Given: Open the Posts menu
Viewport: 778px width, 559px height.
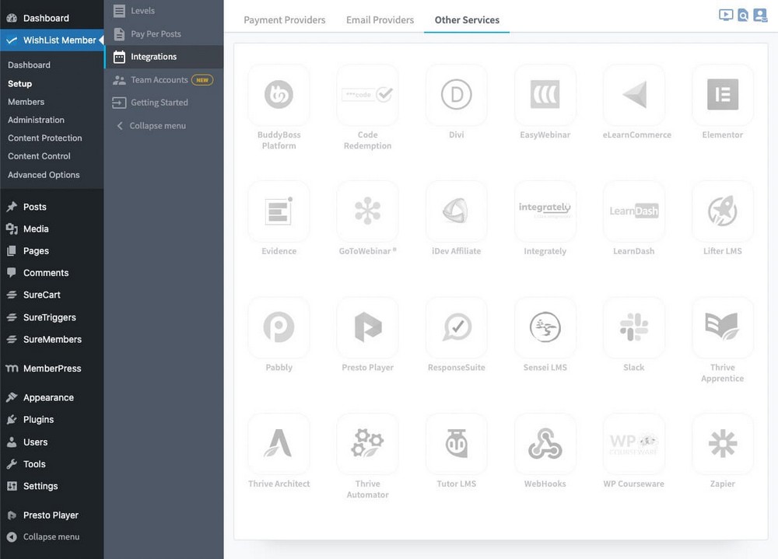Looking at the screenshot, I should [51, 207].
